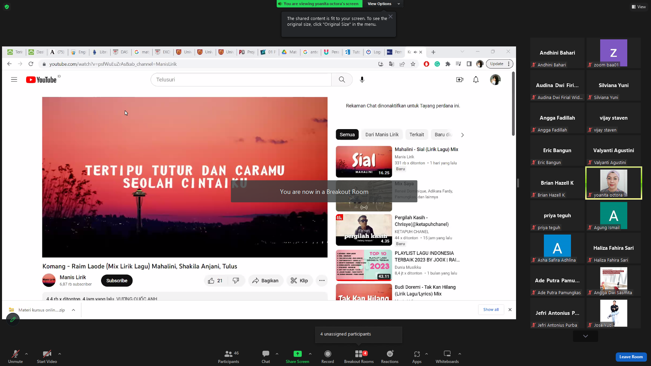Expand video options arrow next to Start Video
651x366 pixels.
tap(60, 354)
